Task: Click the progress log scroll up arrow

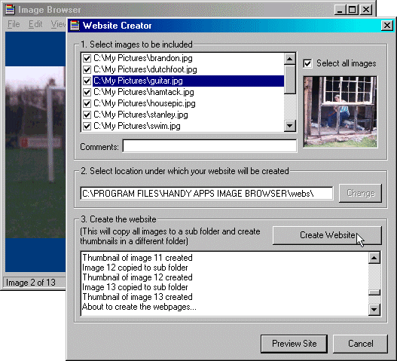Action: 374,258
